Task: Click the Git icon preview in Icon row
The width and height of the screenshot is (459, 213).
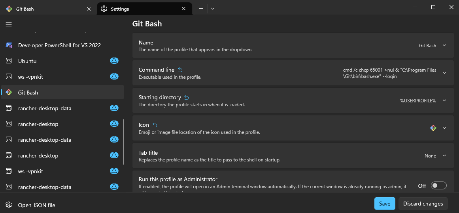Action: pyautogui.click(x=433, y=128)
